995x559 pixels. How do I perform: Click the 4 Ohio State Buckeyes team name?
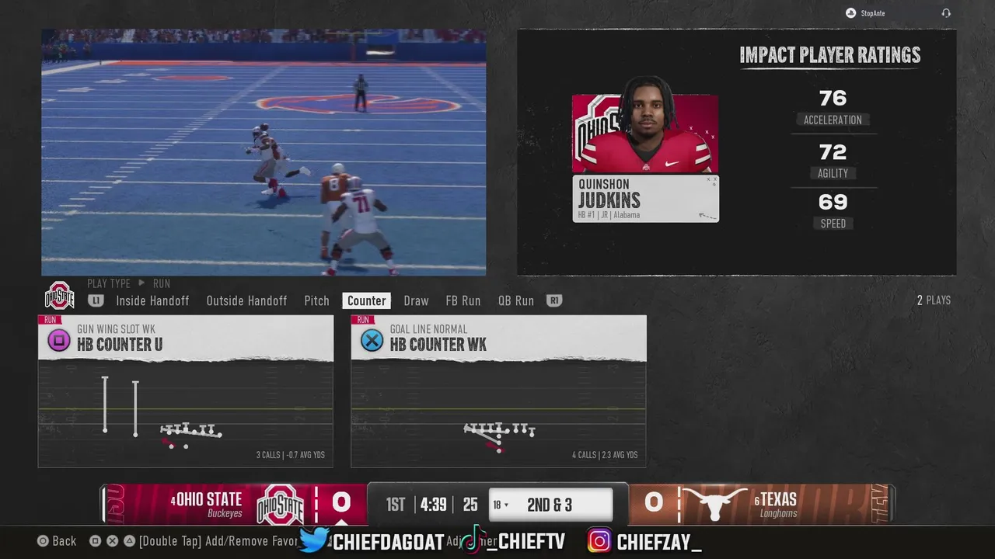(x=207, y=505)
